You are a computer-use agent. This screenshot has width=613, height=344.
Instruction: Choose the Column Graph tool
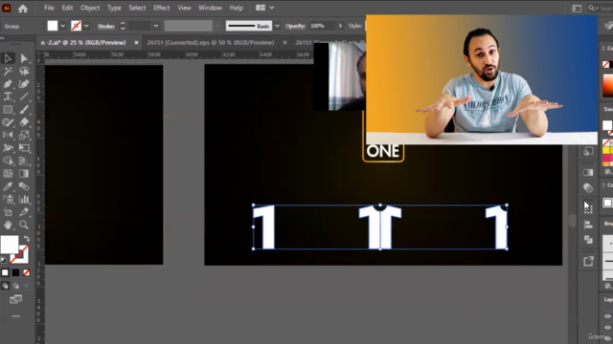24,200
